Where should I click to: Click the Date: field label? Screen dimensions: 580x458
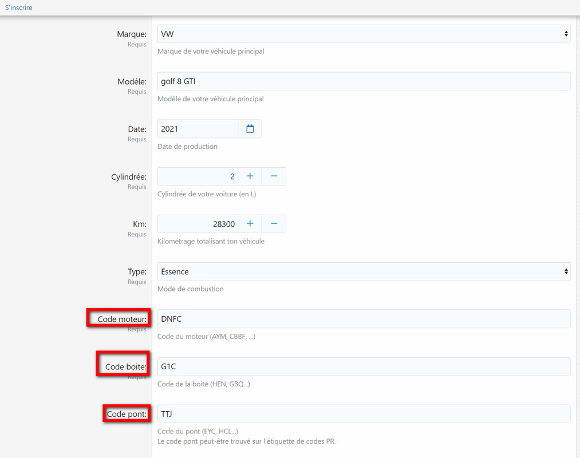(137, 129)
